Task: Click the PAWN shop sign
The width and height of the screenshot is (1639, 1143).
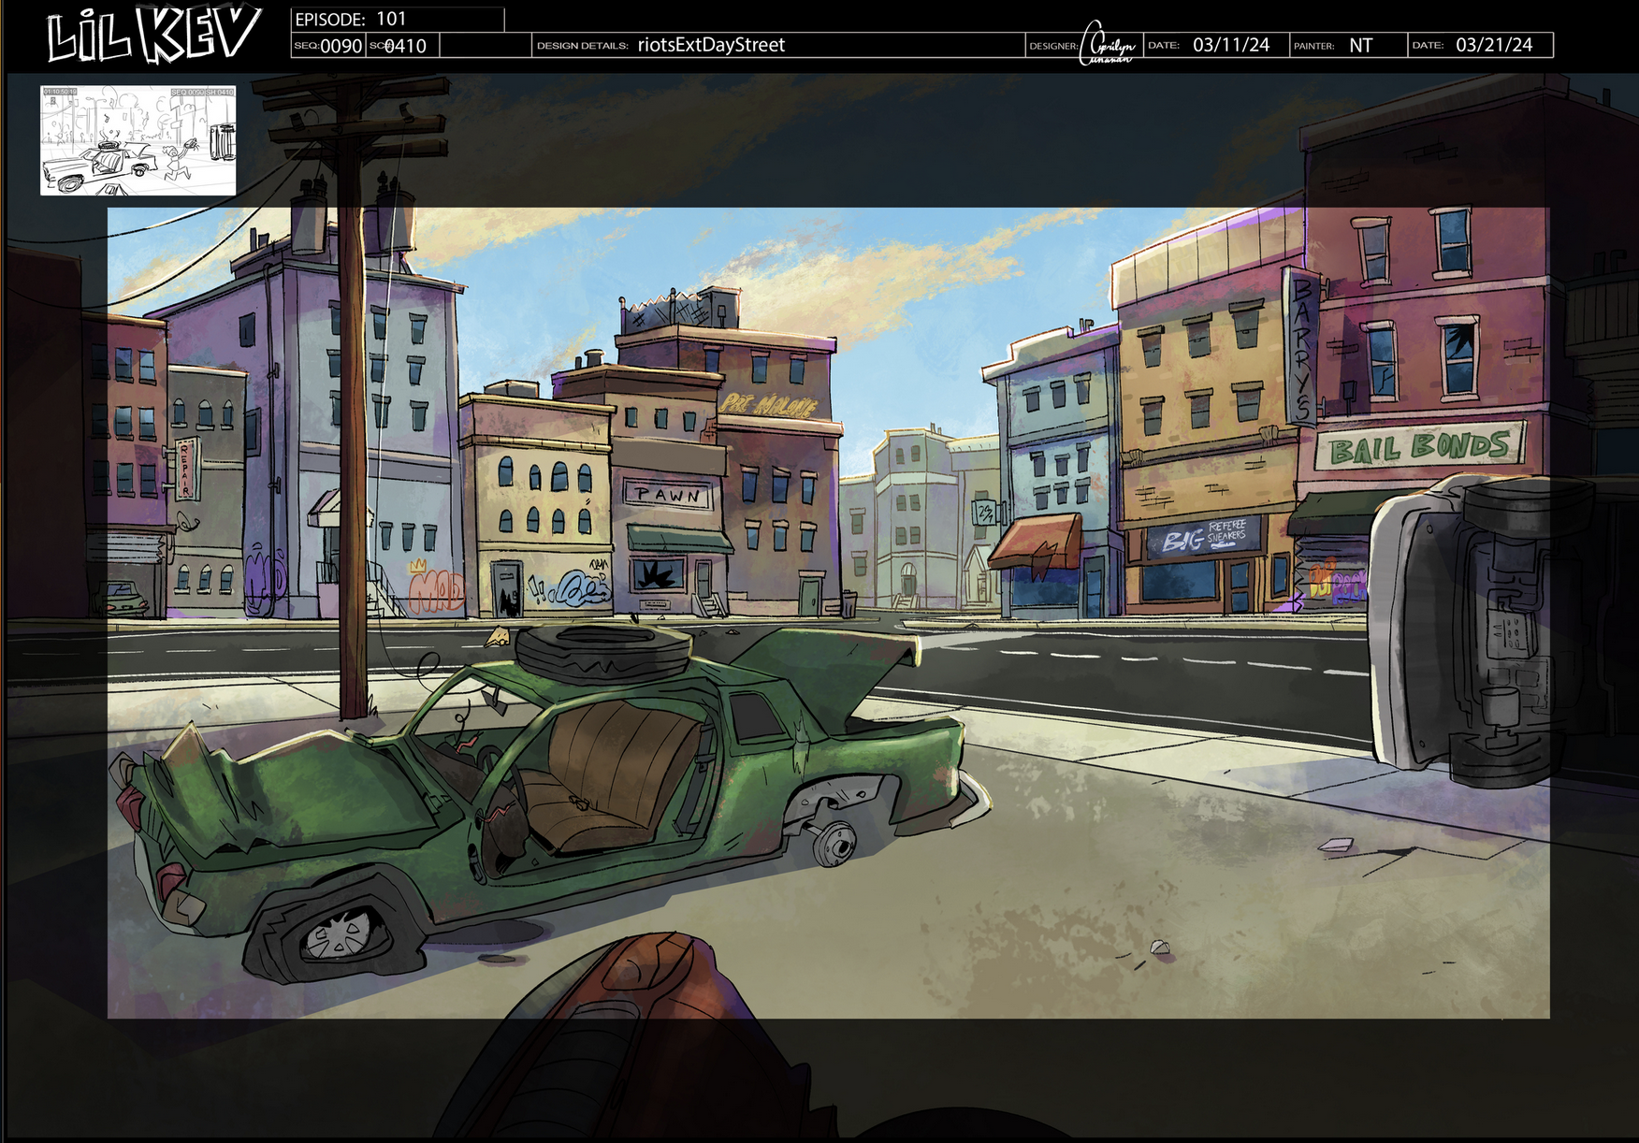Action: pyautogui.click(x=666, y=495)
